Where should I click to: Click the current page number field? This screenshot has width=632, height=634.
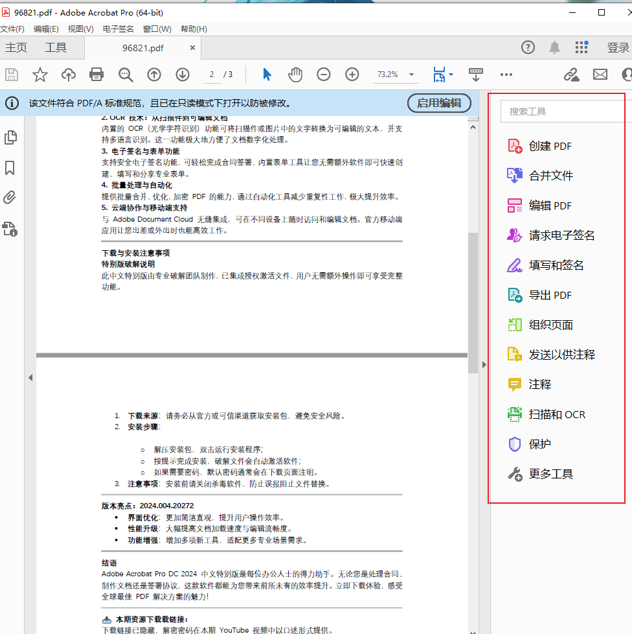click(x=212, y=75)
